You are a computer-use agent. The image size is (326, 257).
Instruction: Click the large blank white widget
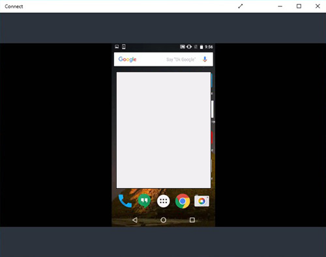[164, 130]
